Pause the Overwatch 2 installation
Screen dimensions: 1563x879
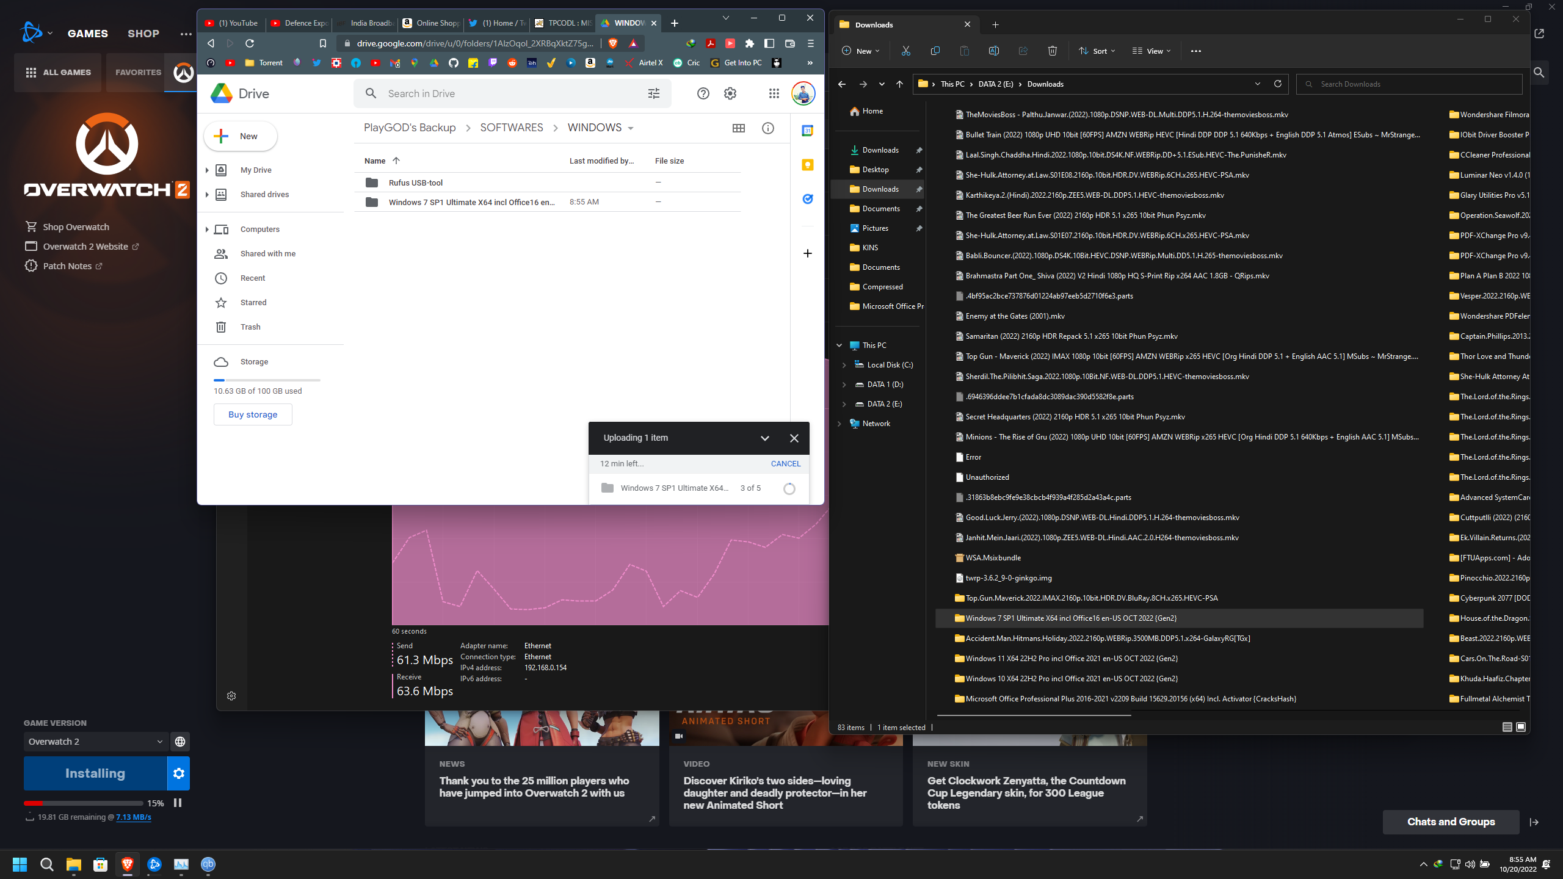point(178,803)
